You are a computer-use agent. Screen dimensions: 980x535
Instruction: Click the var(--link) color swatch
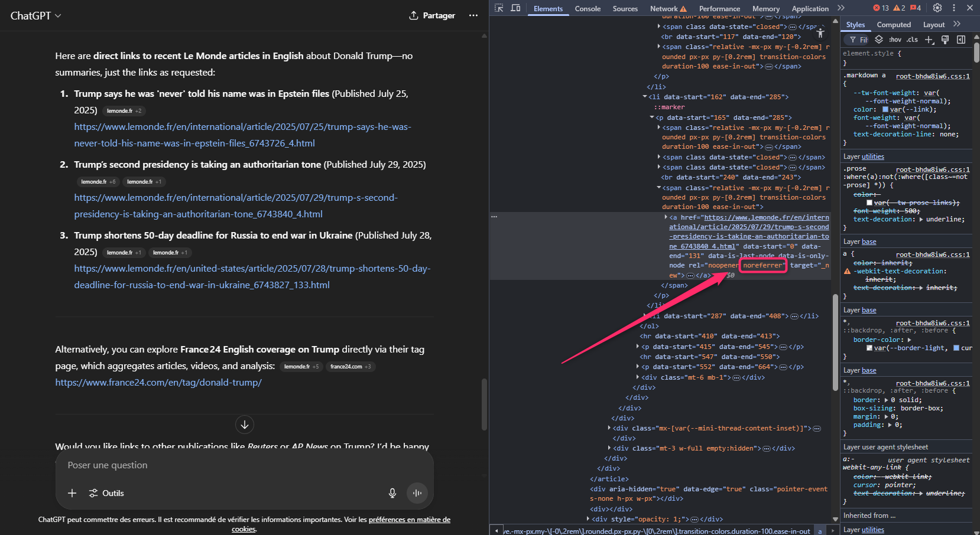pyautogui.click(x=885, y=109)
